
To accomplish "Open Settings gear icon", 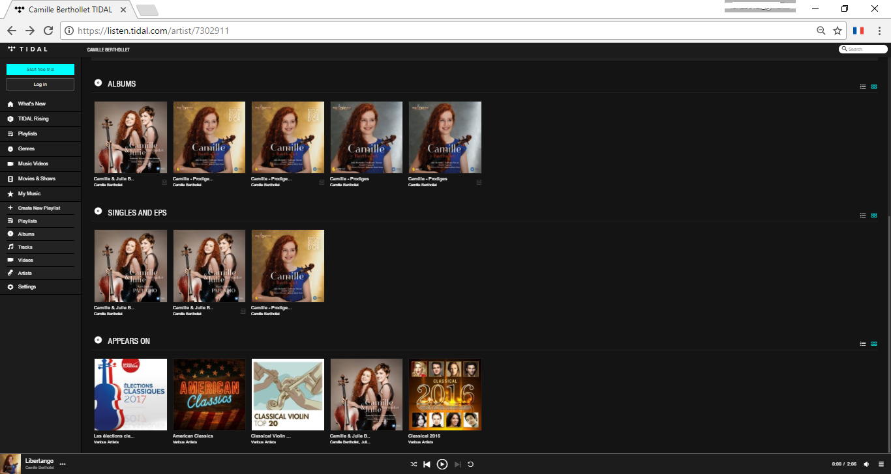I will [10, 286].
